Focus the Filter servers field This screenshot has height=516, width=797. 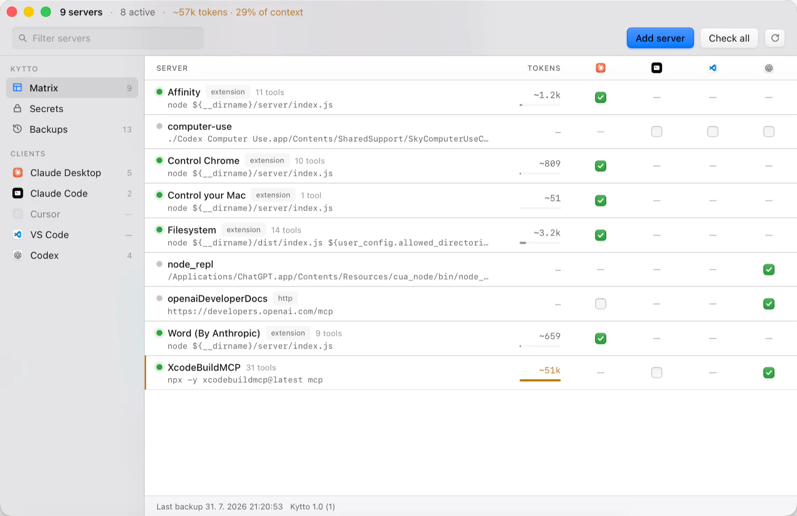[108, 38]
